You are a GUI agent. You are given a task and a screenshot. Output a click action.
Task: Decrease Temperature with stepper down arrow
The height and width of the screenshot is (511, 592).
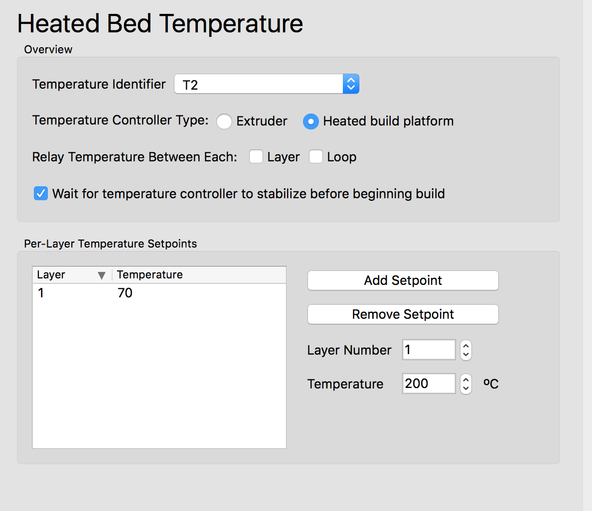click(466, 388)
